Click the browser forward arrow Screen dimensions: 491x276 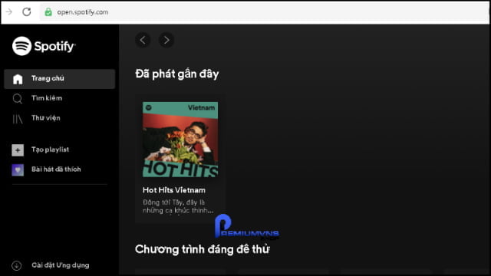(x=9, y=12)
